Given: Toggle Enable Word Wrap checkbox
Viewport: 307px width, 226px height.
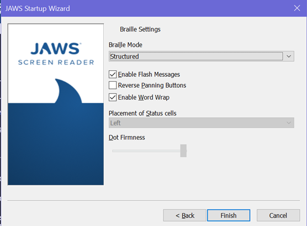Looking at the screenshot, I should (113, 97).
